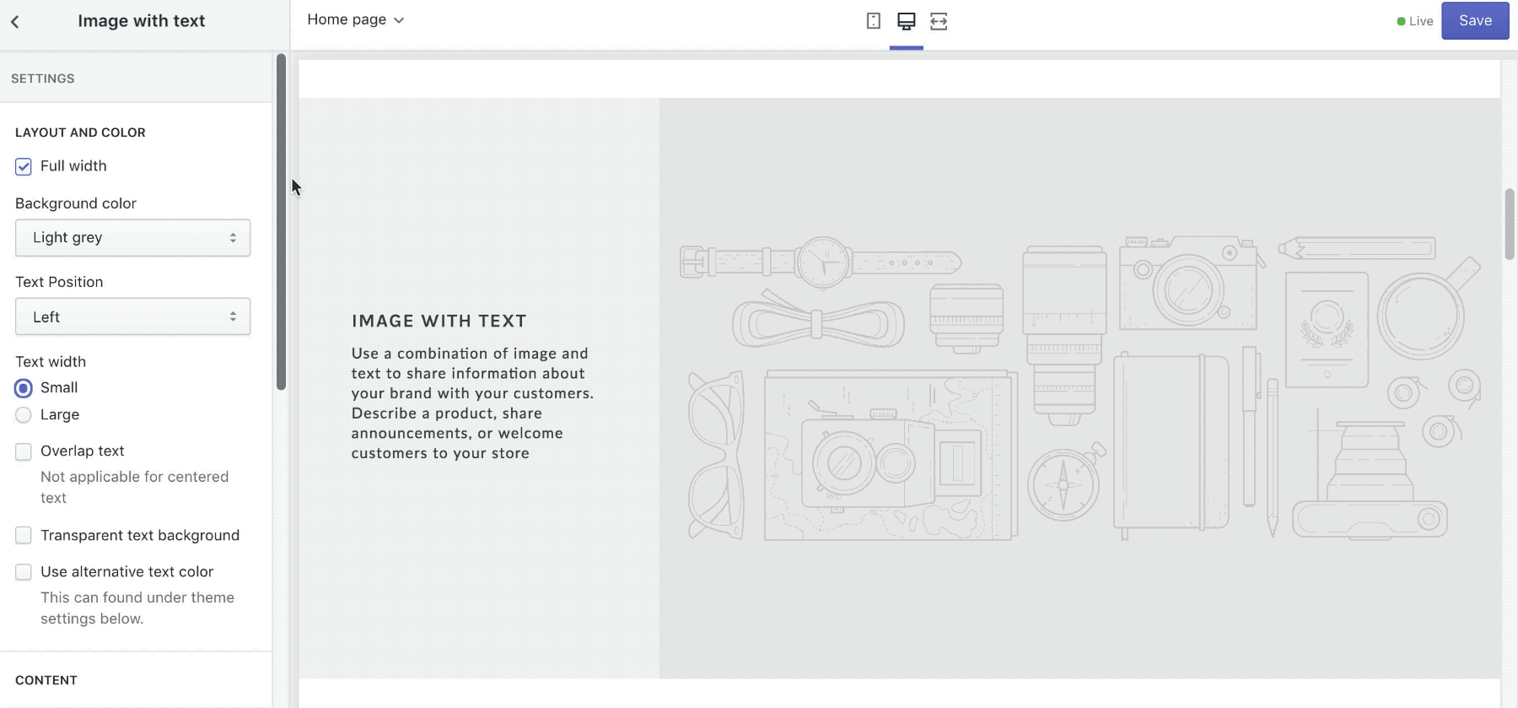
Task: Click the Image with text panel title
Action: (x=142, y=21)
